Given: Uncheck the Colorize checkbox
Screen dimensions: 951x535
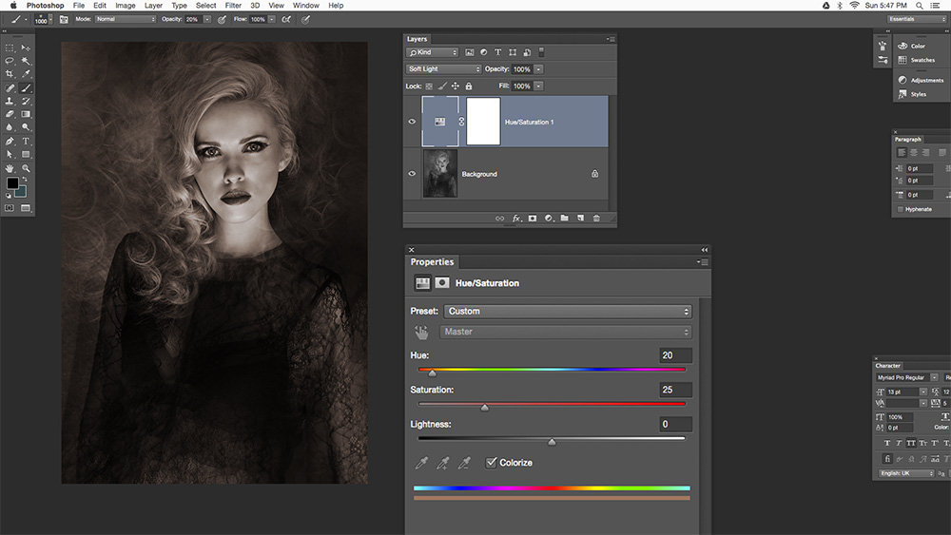Looking at the screenshot, I should point(492,462).
